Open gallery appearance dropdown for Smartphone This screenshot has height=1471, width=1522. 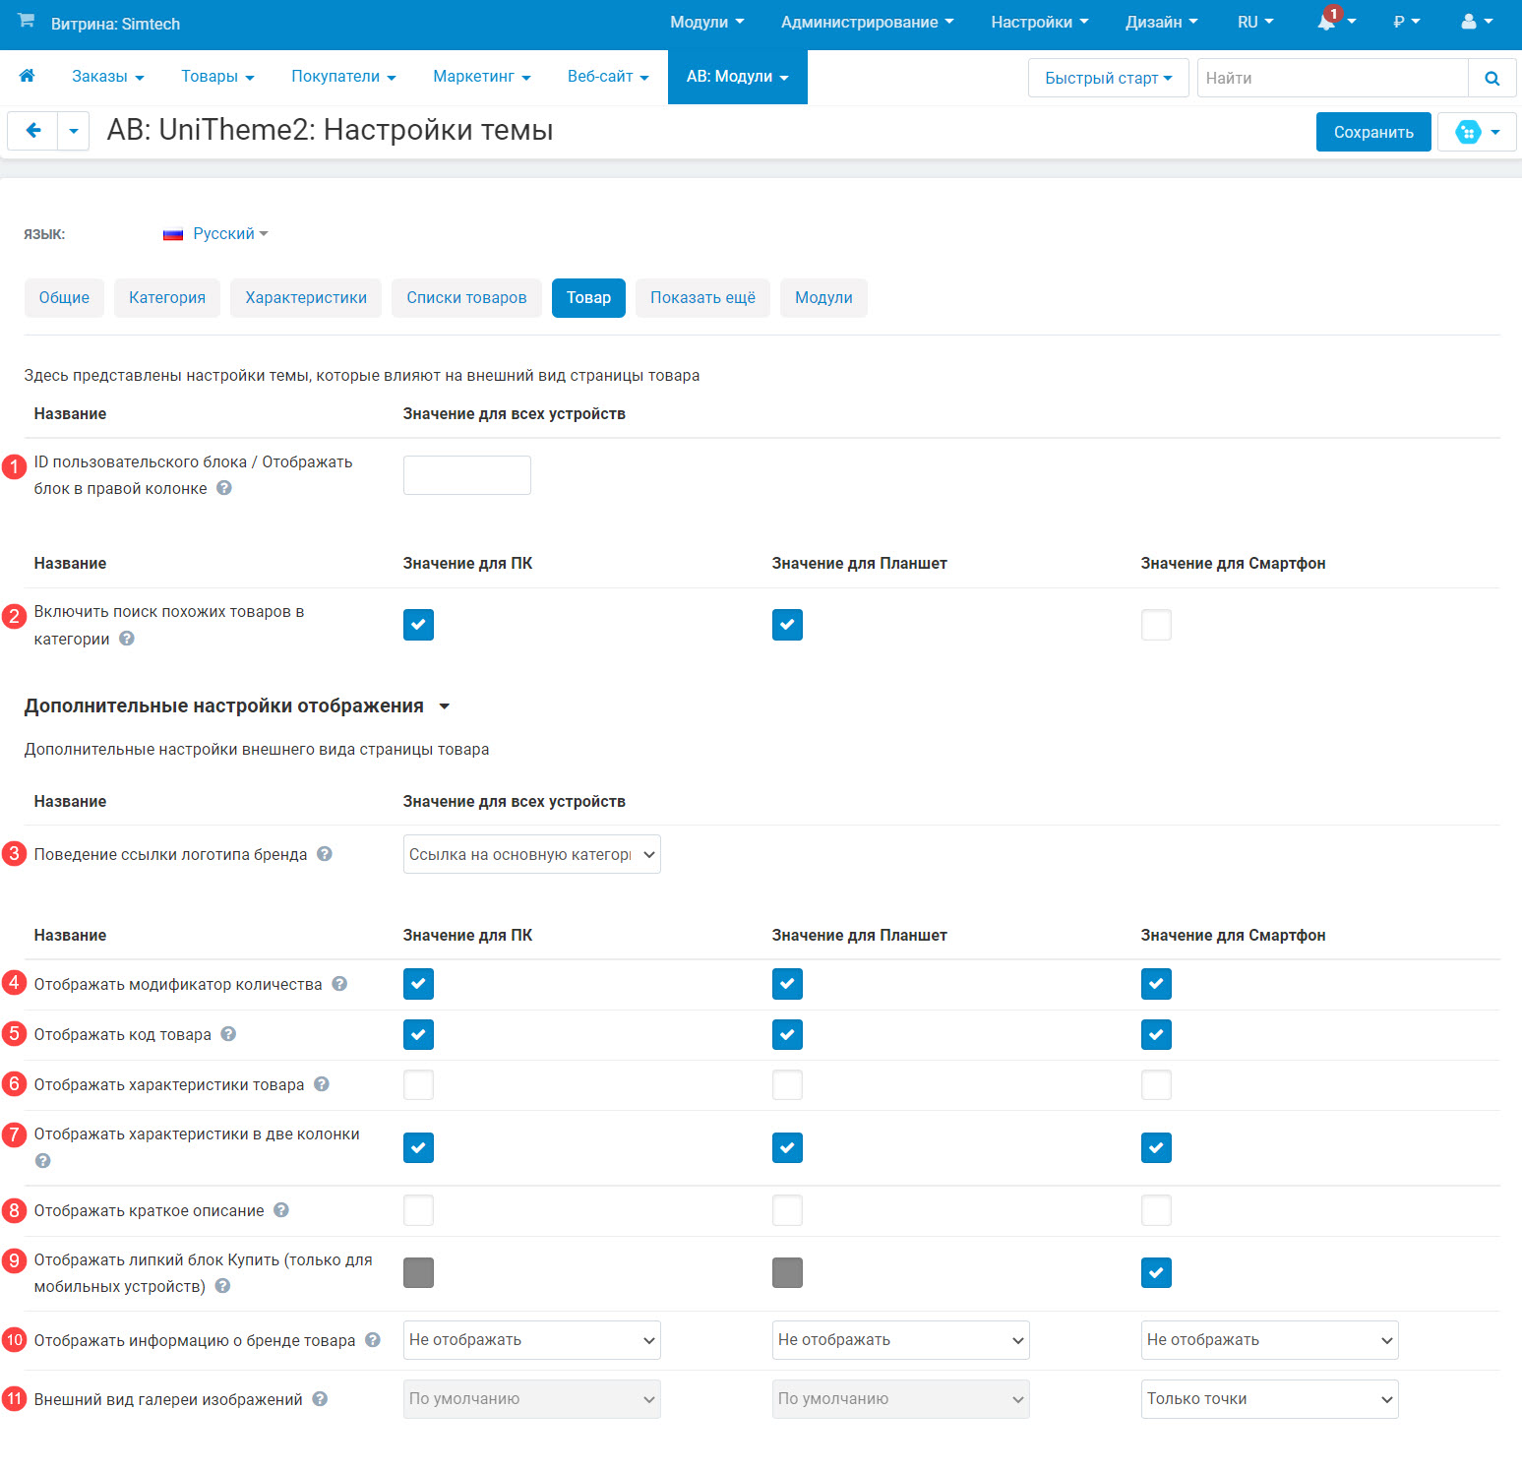tap(1270, 1399)
